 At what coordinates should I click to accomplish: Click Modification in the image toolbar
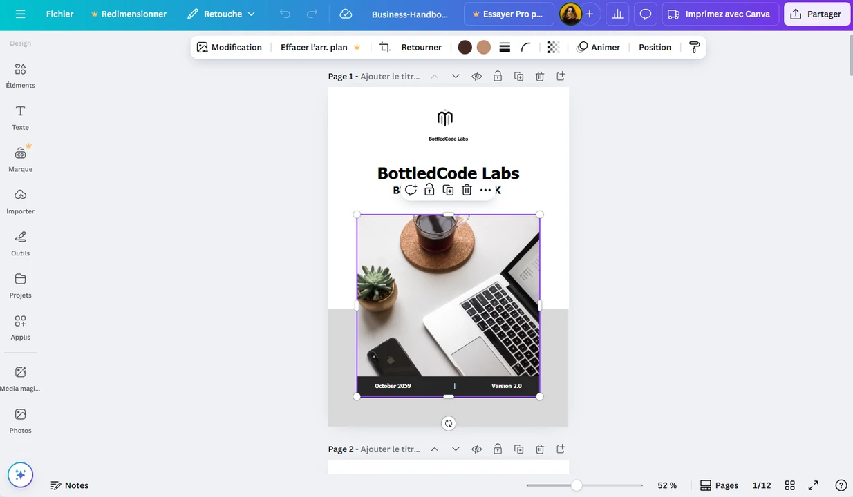229,48
